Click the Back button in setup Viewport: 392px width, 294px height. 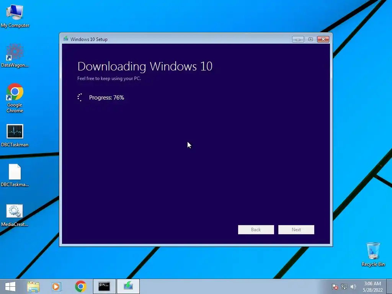click(x=256, y=230)
